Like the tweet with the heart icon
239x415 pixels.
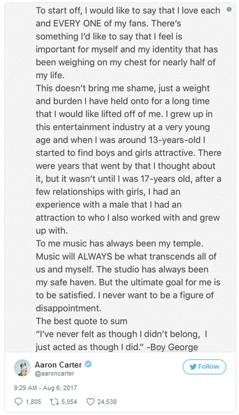pyautogui.click(x=90, y=402)
